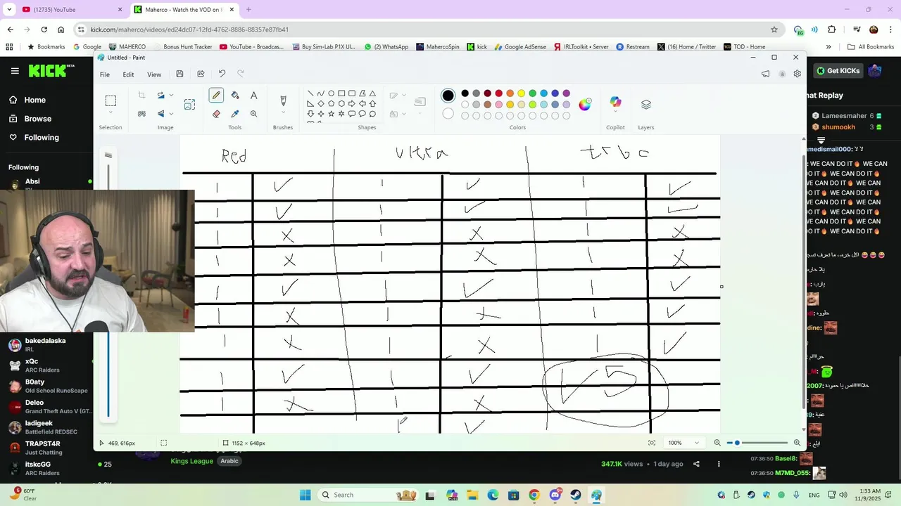Select the Pencil tool in Paint
The height and width of the screenshot is (506, 901).
coord(216,96)
